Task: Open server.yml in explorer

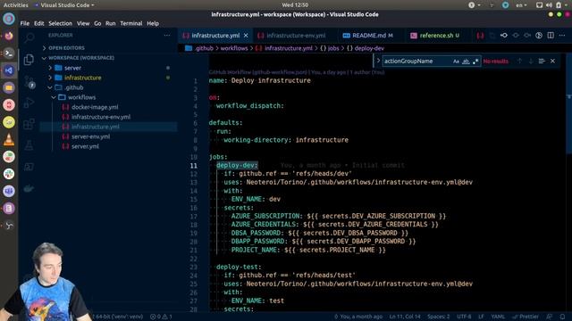Action: [x=85, y=146]
